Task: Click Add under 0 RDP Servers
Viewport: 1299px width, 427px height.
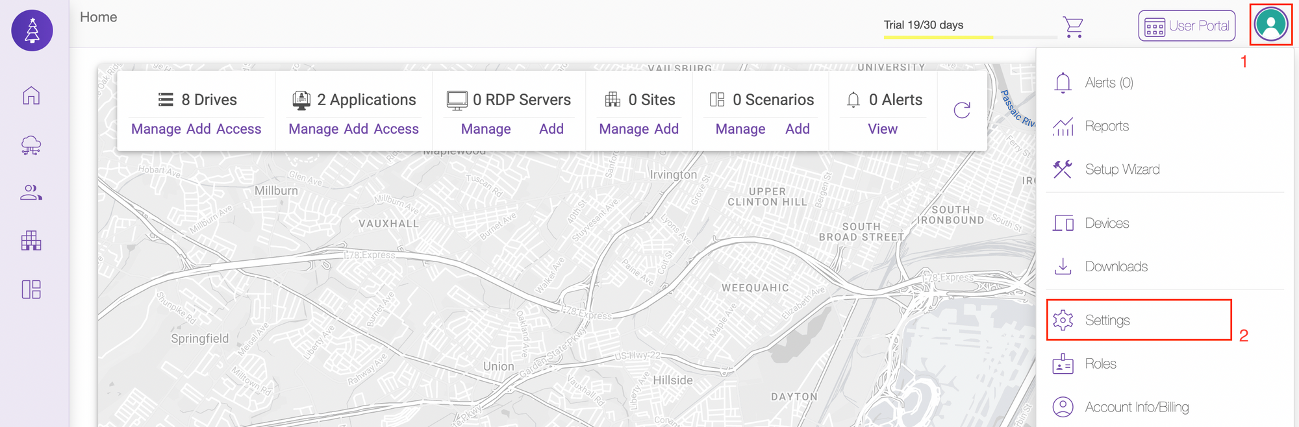Action: [551, 129]
